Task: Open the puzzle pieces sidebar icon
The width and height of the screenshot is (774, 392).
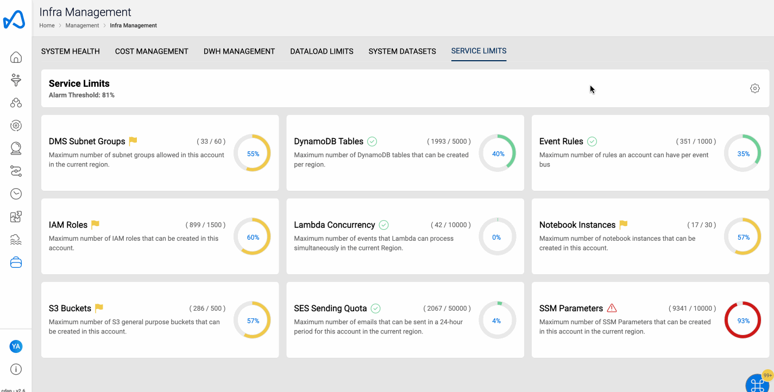Action: tap(16, 217)
